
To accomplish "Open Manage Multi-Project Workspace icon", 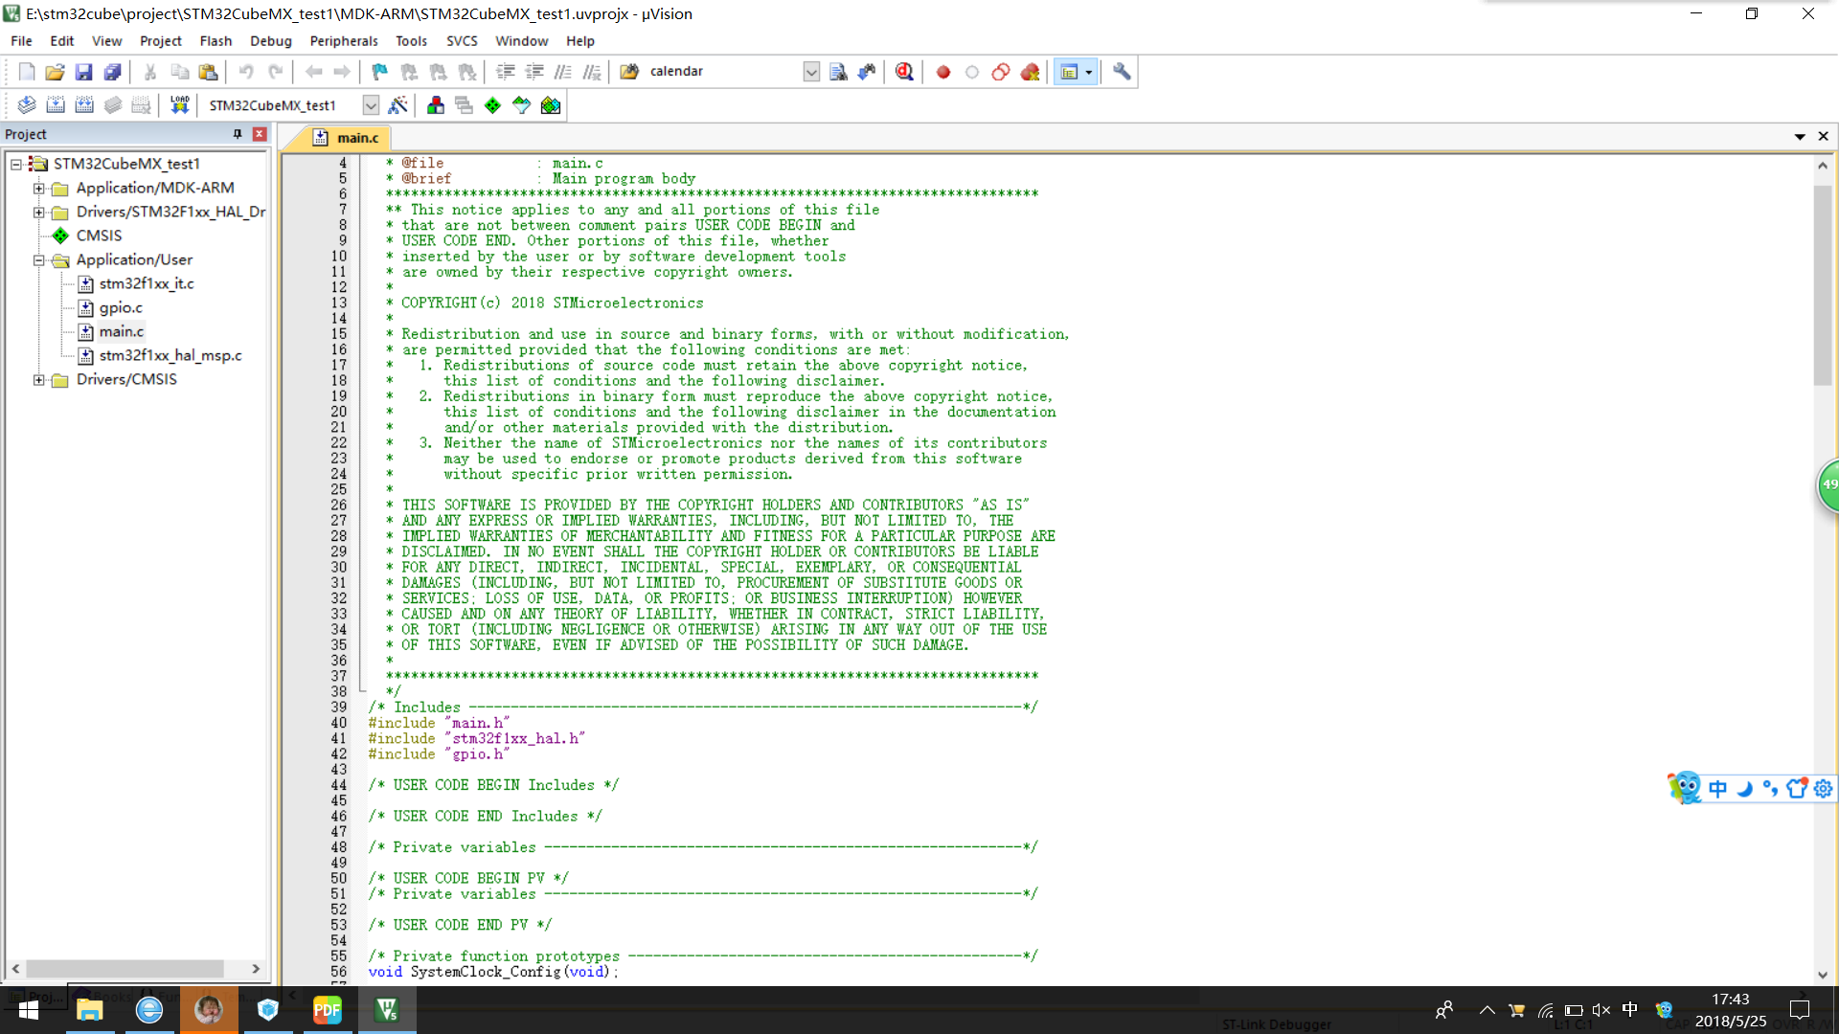I will click(x=465, y=105).
